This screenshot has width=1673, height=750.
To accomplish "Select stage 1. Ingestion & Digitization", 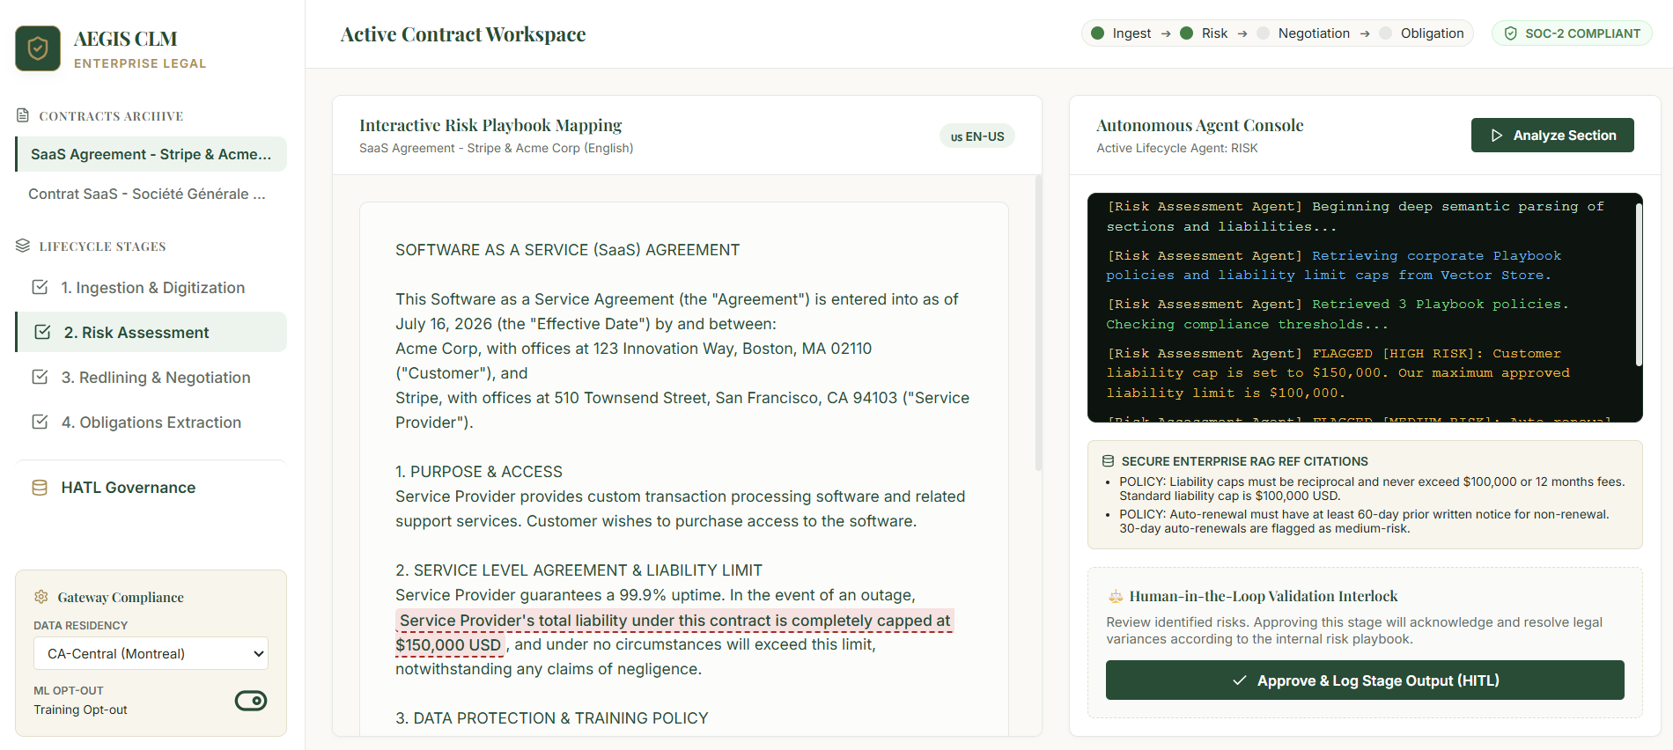I will [x=151, y=287].
